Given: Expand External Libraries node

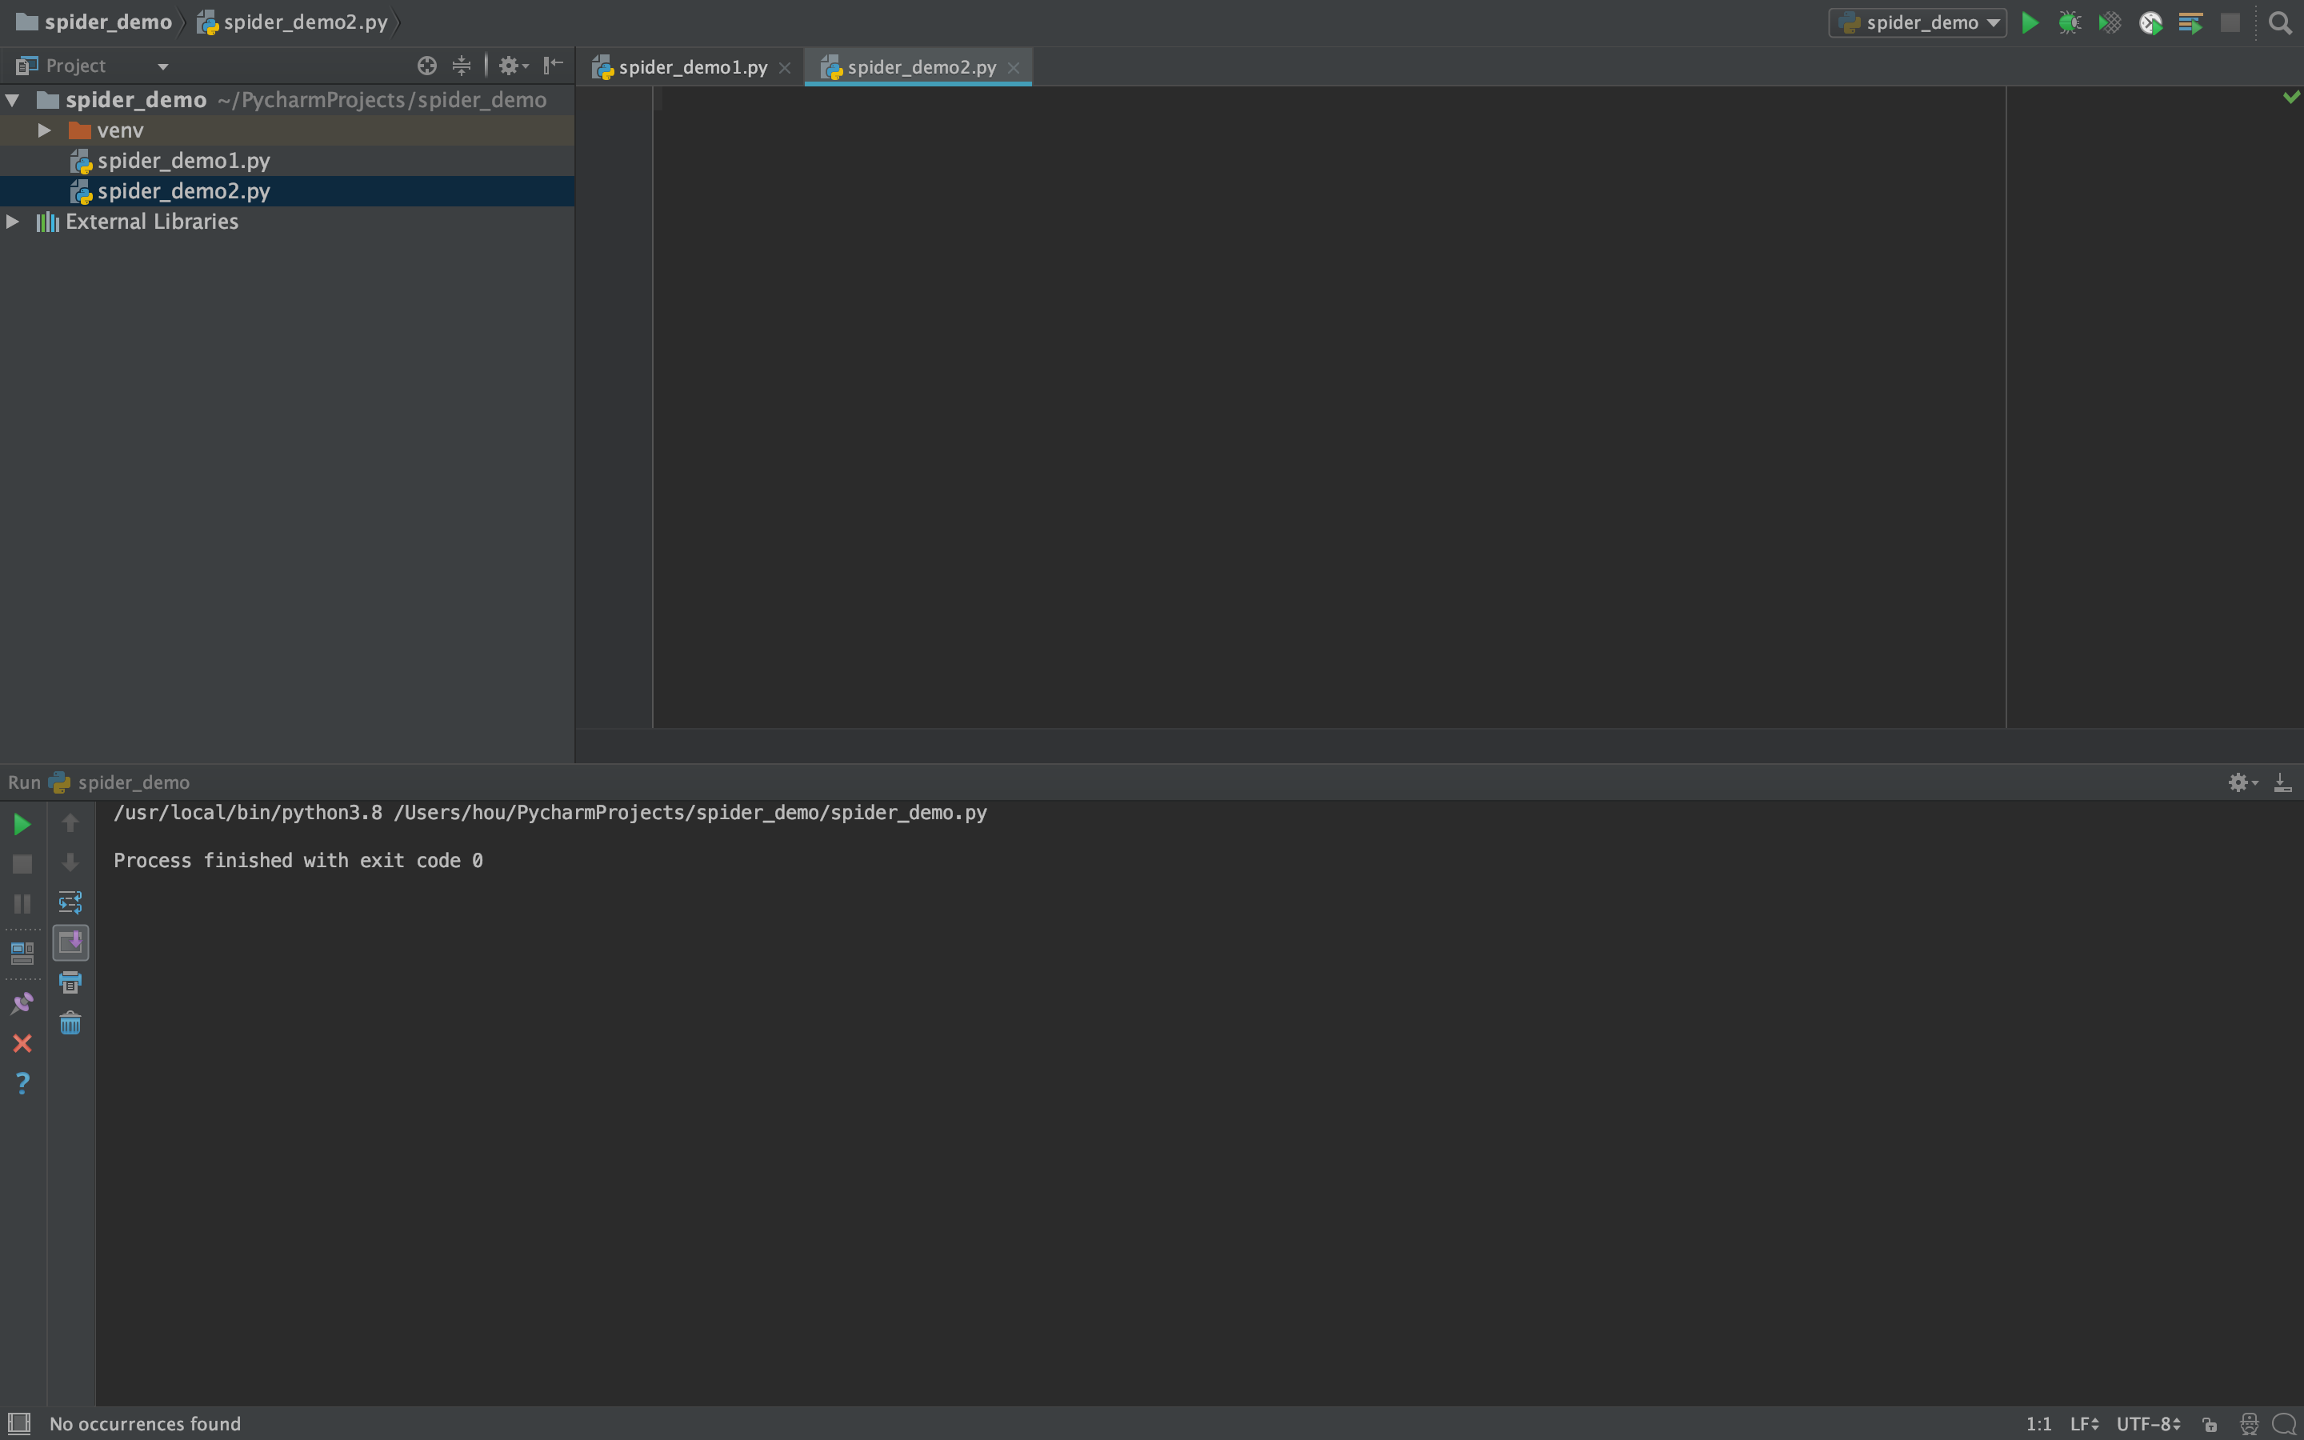Looking at the screenshot, I should click(x=14, y=222).
